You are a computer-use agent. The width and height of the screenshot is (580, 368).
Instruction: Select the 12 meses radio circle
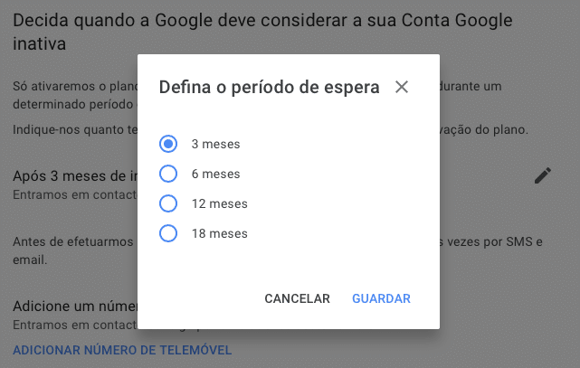coord(167,203)
